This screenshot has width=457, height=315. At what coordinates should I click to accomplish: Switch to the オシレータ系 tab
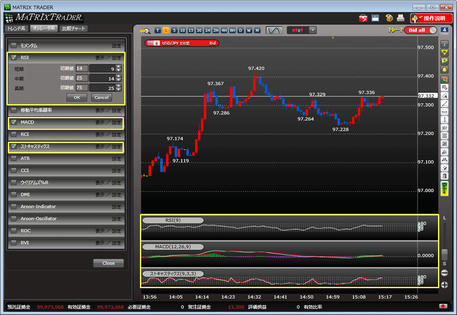pyautogui.click(x=43, y=29)
